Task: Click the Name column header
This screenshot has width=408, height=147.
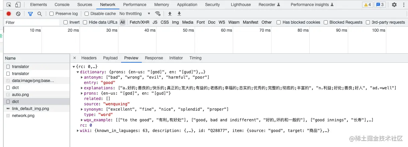Action: [37, 58]
